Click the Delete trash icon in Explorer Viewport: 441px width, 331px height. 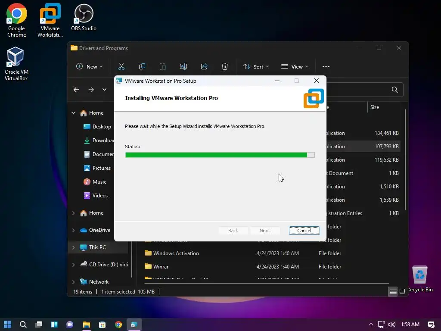pos(225,67)
